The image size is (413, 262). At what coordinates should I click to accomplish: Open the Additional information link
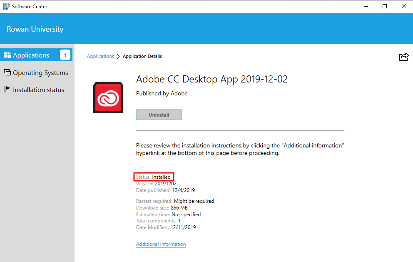tap(161, 244)
